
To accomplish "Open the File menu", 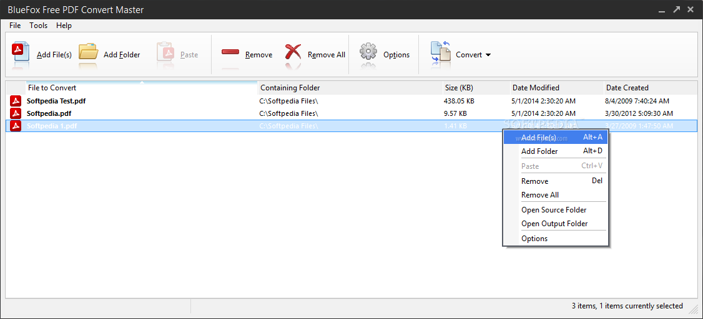I will click(x=15, y=26).
